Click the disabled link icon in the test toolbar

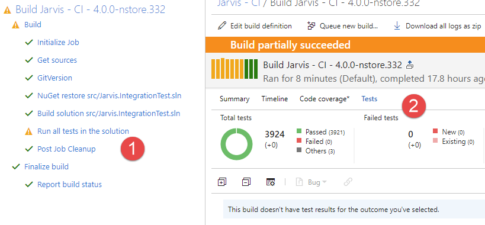click(x=348, y=182)
